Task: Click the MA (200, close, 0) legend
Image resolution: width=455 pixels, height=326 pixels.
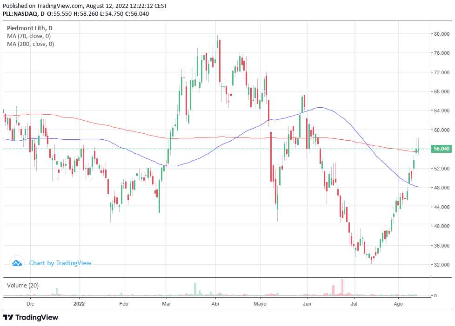Action: (30, 44)
